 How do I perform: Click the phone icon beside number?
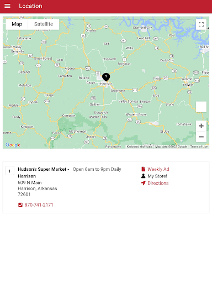pyautogui.click(x=20, y=205)
